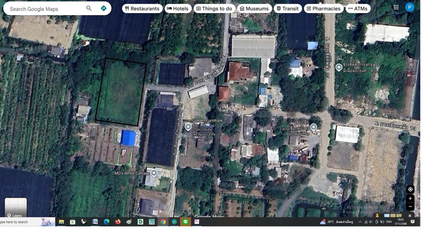Toggle the Layers map view thumbnail

point(16,208)
